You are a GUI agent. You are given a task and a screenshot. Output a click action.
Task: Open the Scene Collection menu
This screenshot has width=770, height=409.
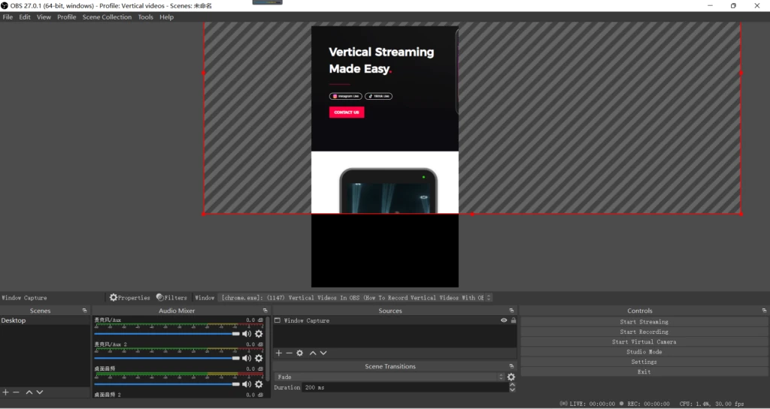(107, 17)
